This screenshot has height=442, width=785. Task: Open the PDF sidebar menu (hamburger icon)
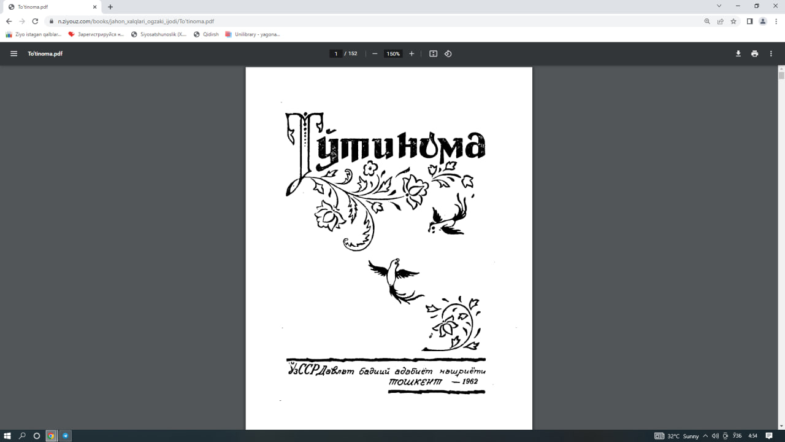(x=13, y=53)
